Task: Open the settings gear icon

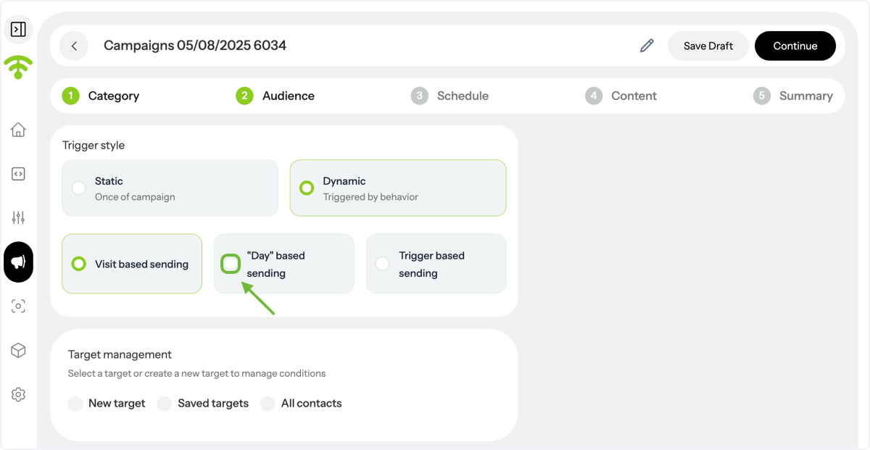Action: (18, 395)
